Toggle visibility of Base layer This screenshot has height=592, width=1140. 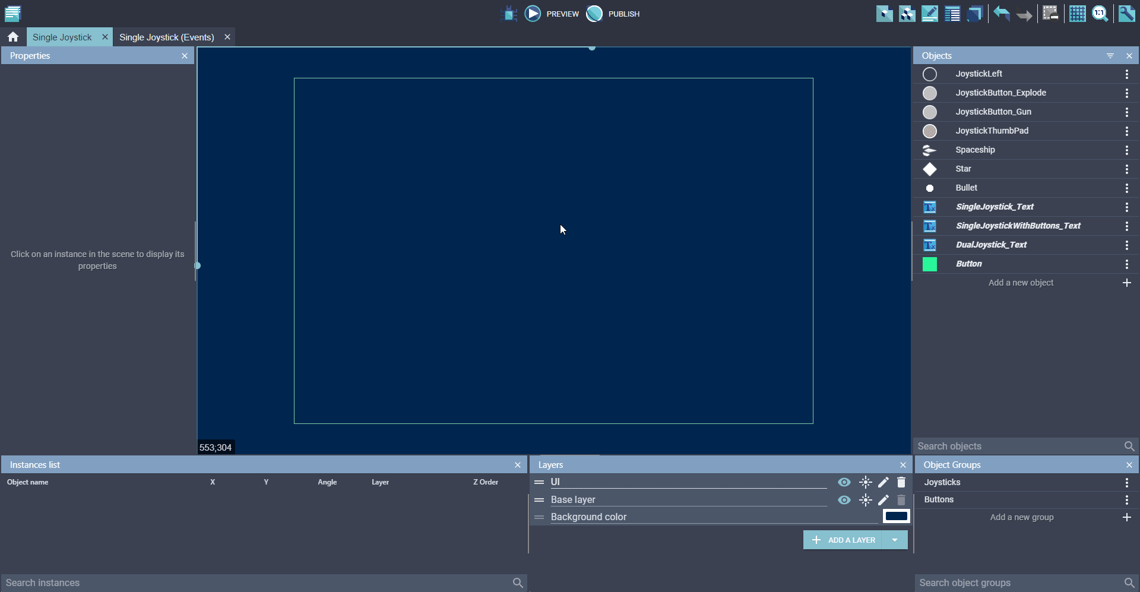844,500
